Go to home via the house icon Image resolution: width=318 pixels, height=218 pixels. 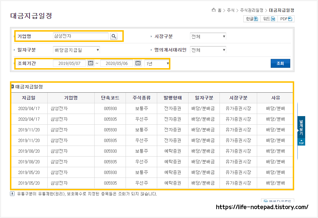213,10
